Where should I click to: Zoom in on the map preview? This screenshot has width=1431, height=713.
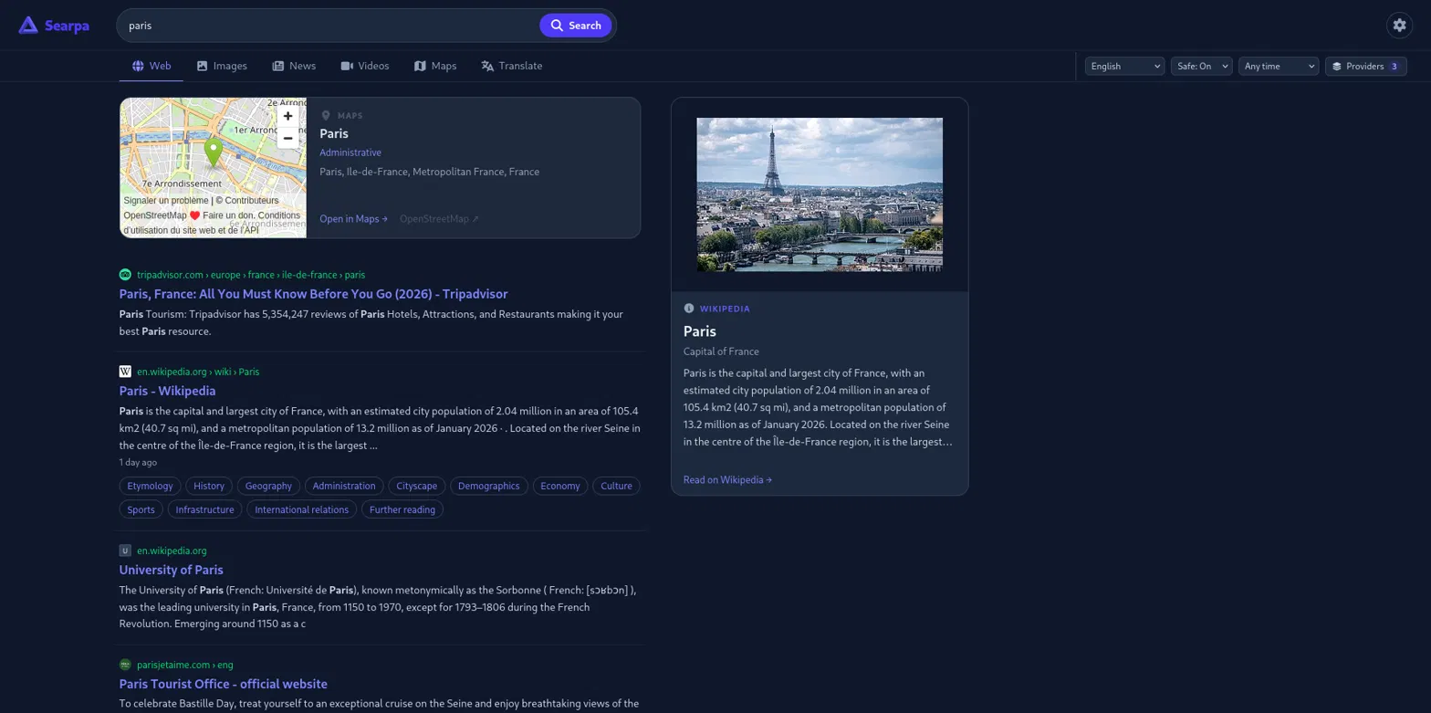click(287, 116)
